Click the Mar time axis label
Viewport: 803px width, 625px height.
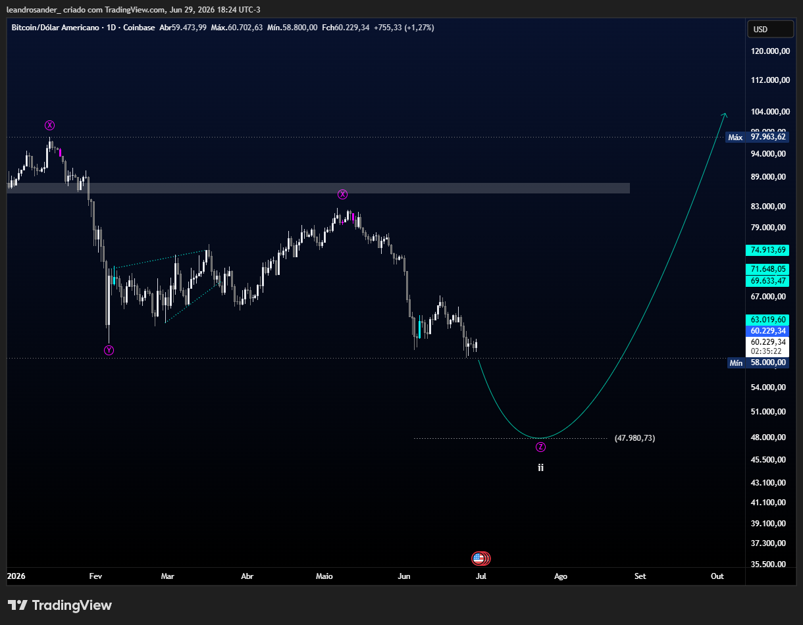(x=168, y=576)
